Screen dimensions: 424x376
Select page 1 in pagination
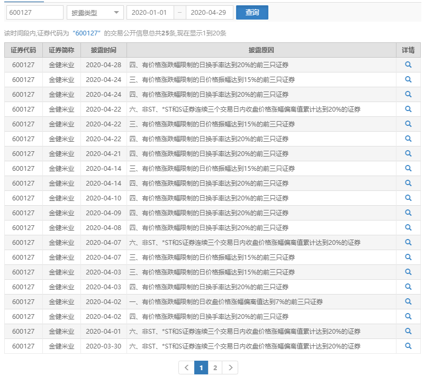tap(201, 368)
